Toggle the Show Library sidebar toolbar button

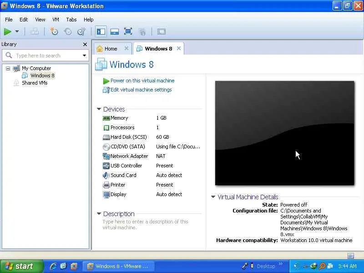(x=101, y=31)
